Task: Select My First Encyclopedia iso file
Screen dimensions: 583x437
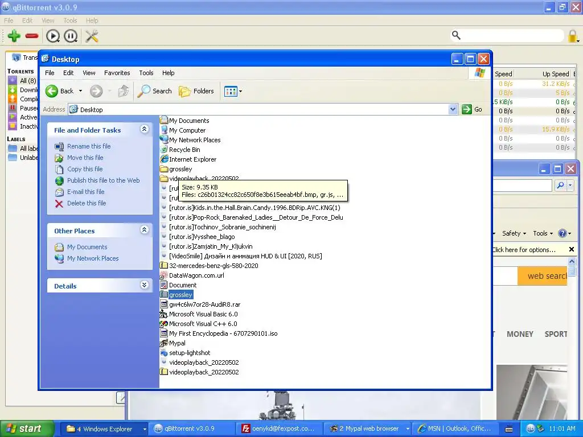Action: click(x=219, y=333)
